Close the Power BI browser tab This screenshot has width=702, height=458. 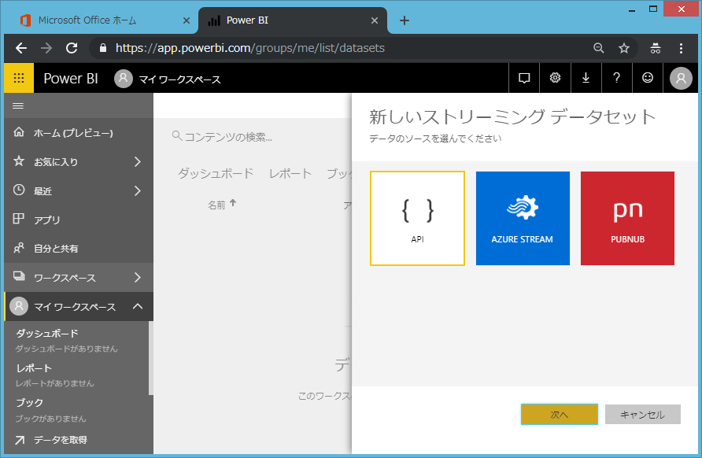click(375, 20)
